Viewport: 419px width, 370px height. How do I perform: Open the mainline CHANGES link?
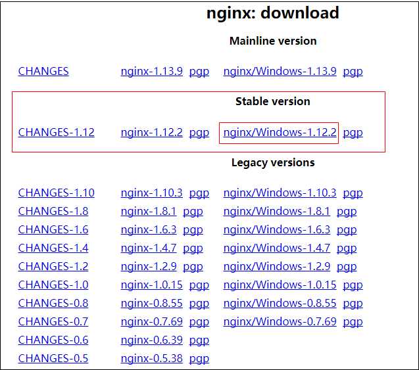[43, 71]
